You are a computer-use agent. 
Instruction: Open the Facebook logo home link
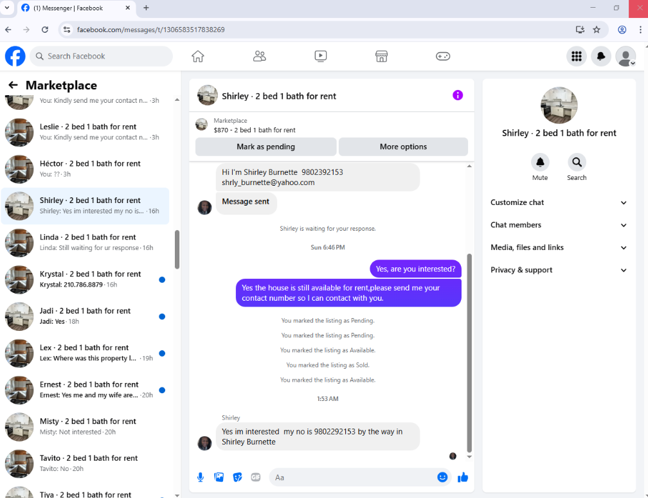click(15, 56)
